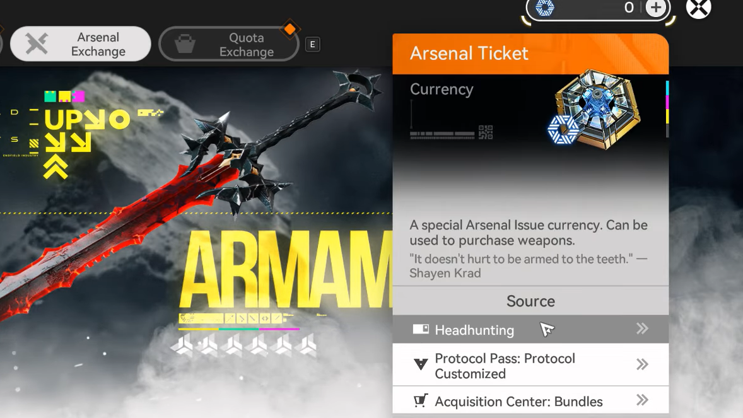This screenshot has height=418, width=743.
Task: Switch to the Arsenal Exchange tab
Action: point(81,44)
